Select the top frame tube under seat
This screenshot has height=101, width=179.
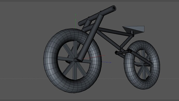point(115,32)
